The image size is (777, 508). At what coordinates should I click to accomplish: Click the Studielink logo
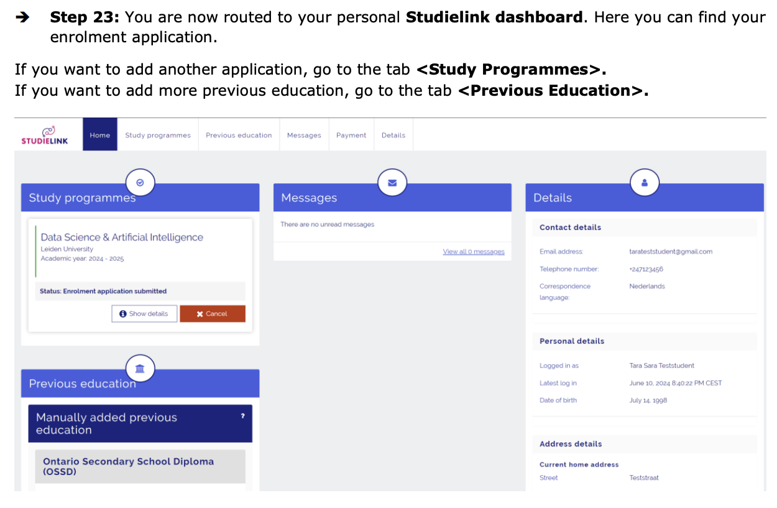point(45,135)
